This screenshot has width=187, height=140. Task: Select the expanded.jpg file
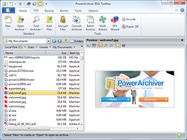tap(42, 89)
